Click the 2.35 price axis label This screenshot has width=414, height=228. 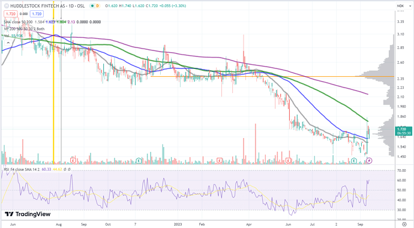[401, 79]
